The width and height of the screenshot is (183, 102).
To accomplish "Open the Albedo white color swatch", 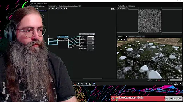I will coord(91,37).
